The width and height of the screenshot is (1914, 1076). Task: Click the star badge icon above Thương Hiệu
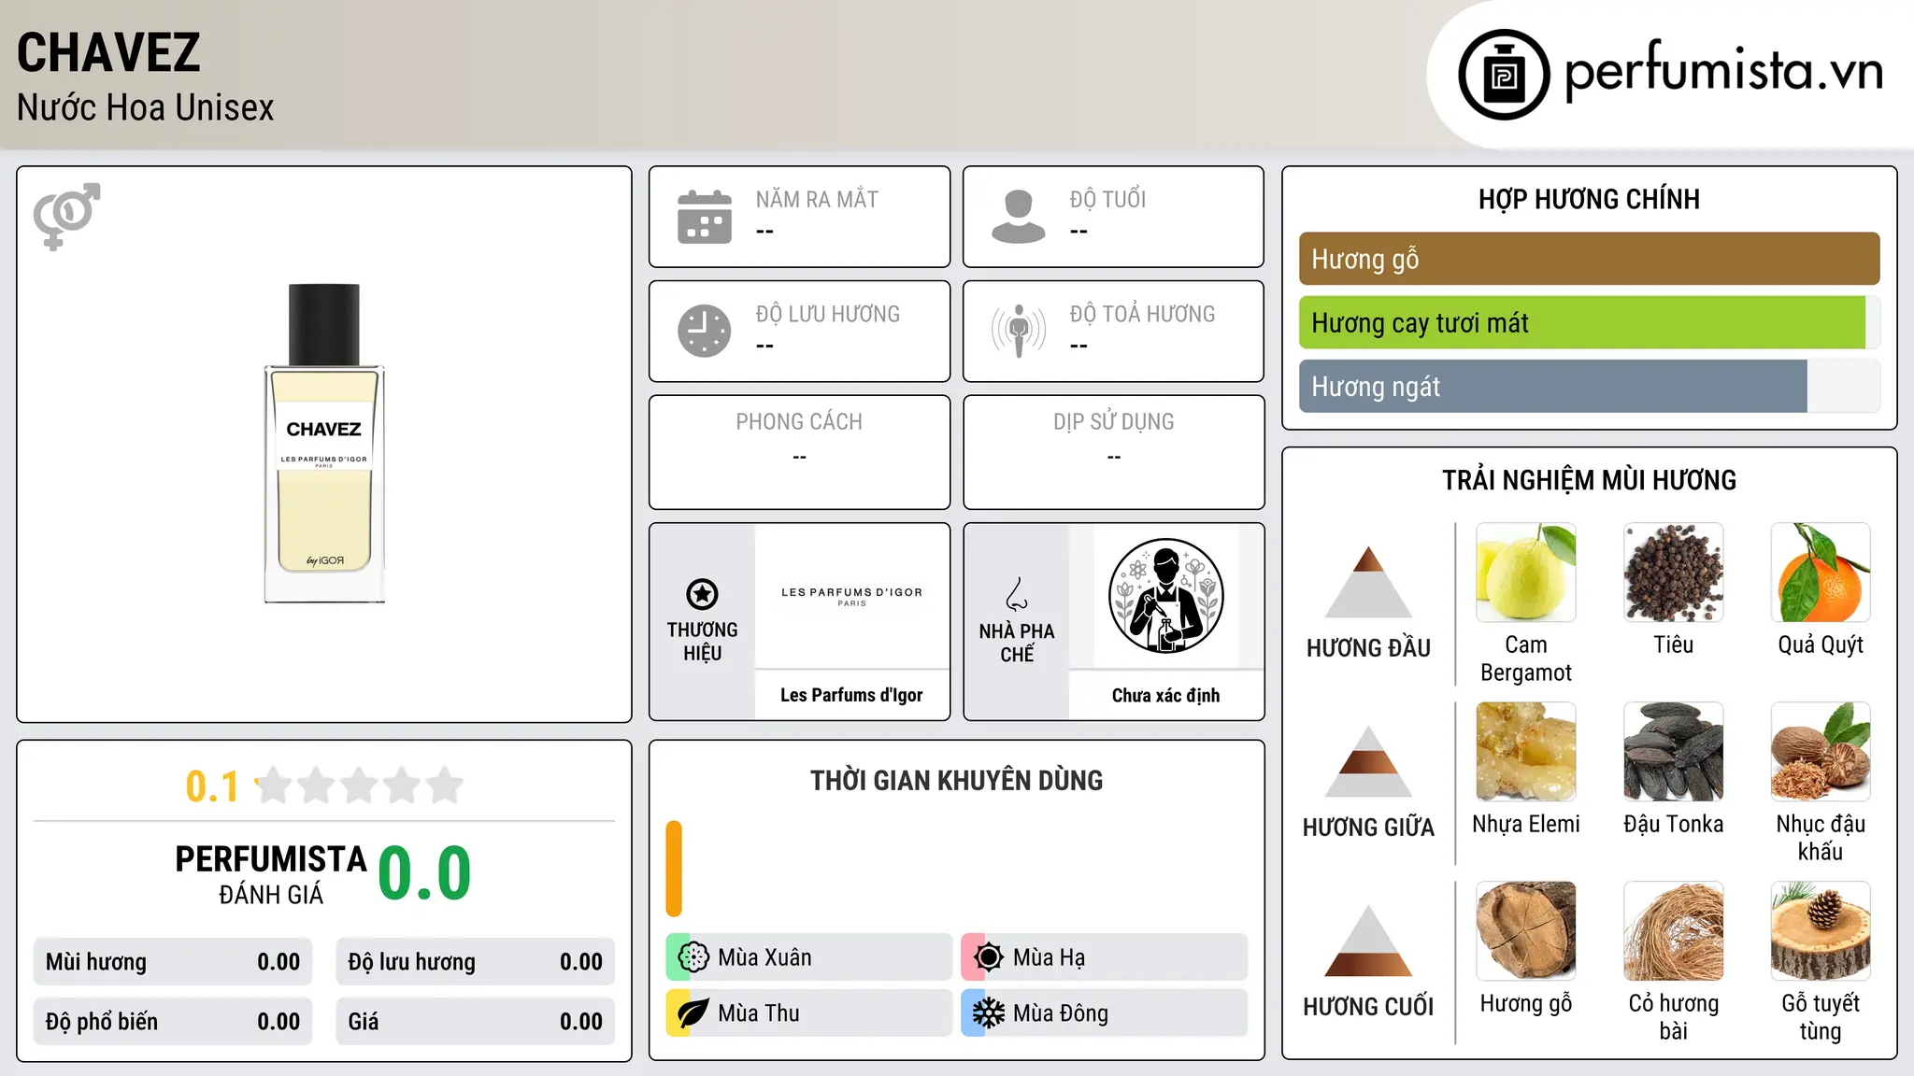point(702,594)
